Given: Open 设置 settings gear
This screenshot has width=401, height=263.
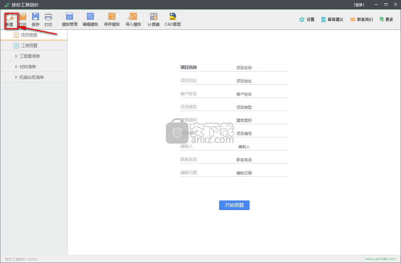Looking at the screenshot, I should 307,20.
